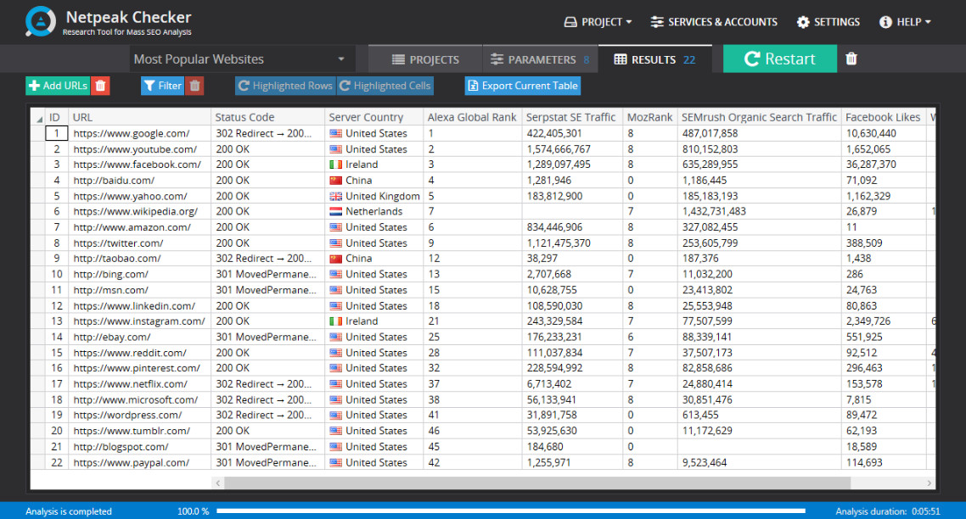Click the status code for ebay.com
This screenshot has height=519, width=966.
tap(268, 337)
